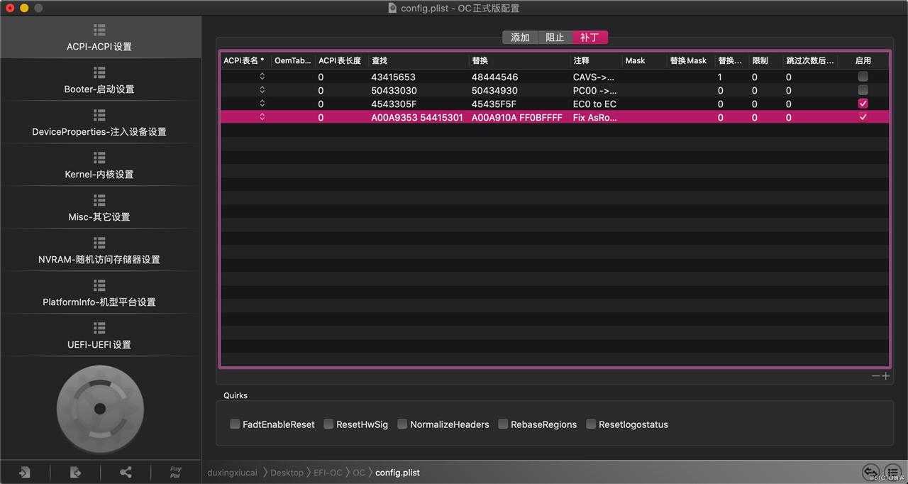
Task: Click the list view icon at bottom right
Action: [892, 473]
